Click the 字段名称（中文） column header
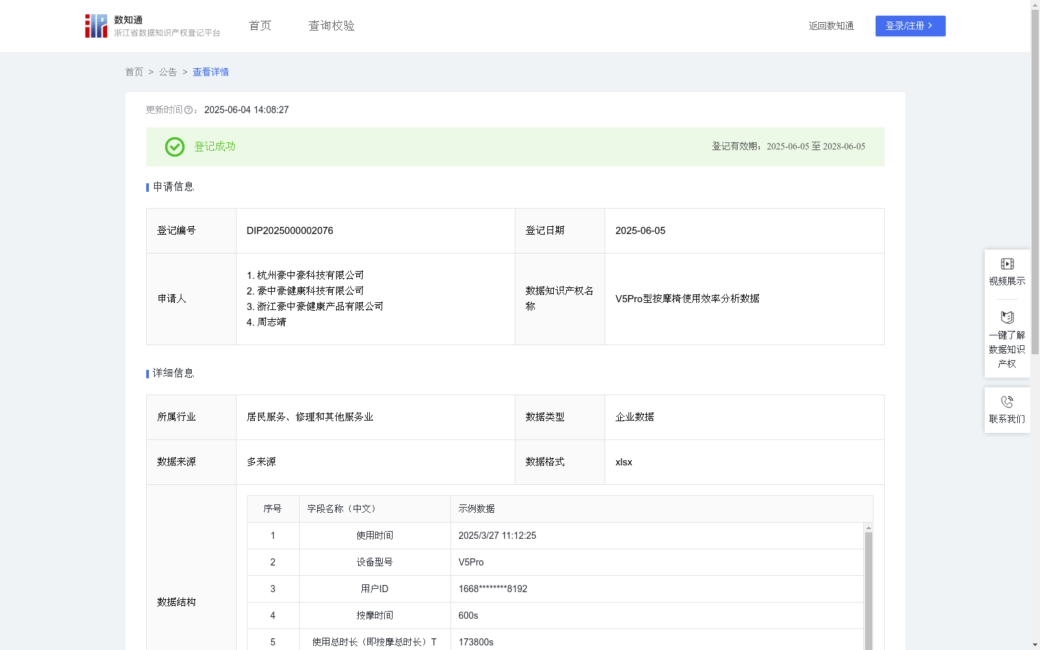Viewport: 1040px width, 650px height. 375,509
